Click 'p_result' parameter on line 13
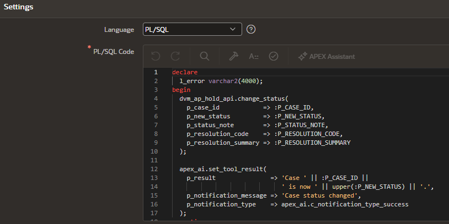 (x=201, y=178)
